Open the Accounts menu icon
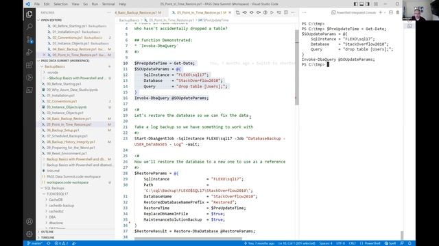This screenshot has width=439, height=246. coord(29,221)
